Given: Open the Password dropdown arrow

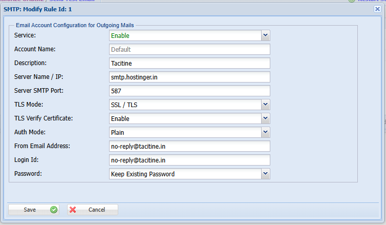Looking at the screenshot, I should 265,174.
